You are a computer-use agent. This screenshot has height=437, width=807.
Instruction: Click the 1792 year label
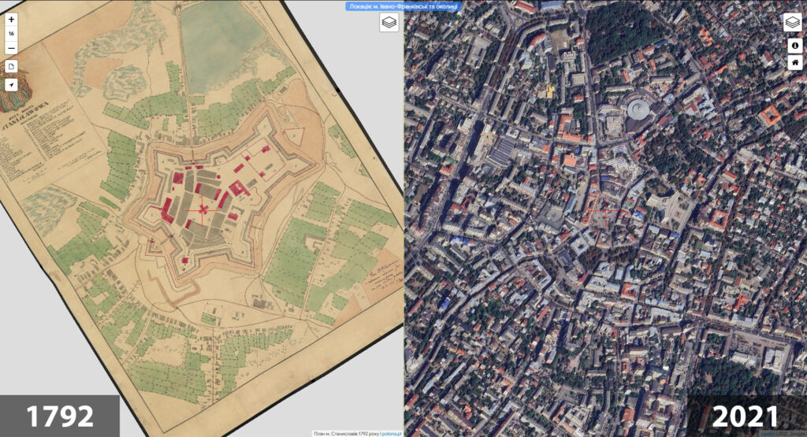(60, 416)
